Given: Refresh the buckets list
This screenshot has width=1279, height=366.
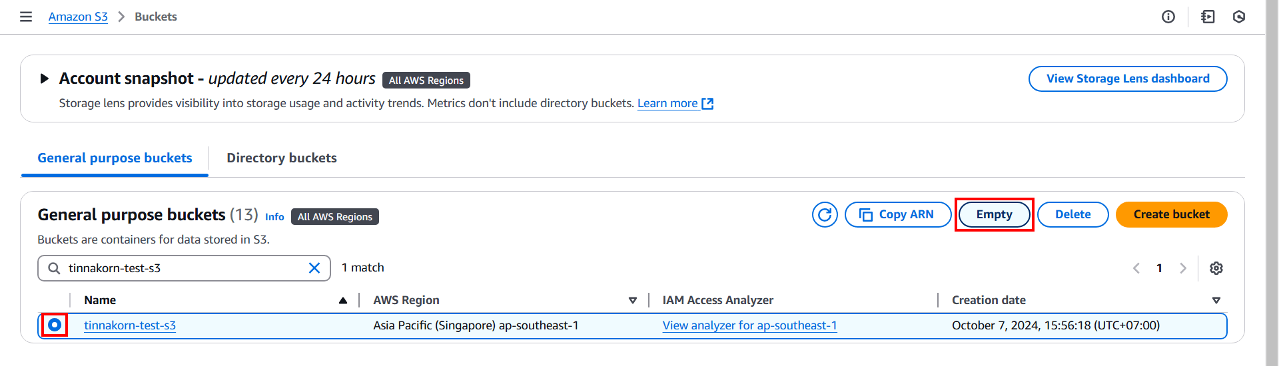Looking at the screenshot, I should pos(825,215).
